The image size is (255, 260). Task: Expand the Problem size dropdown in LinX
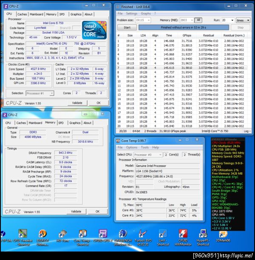tap(149, 20)
